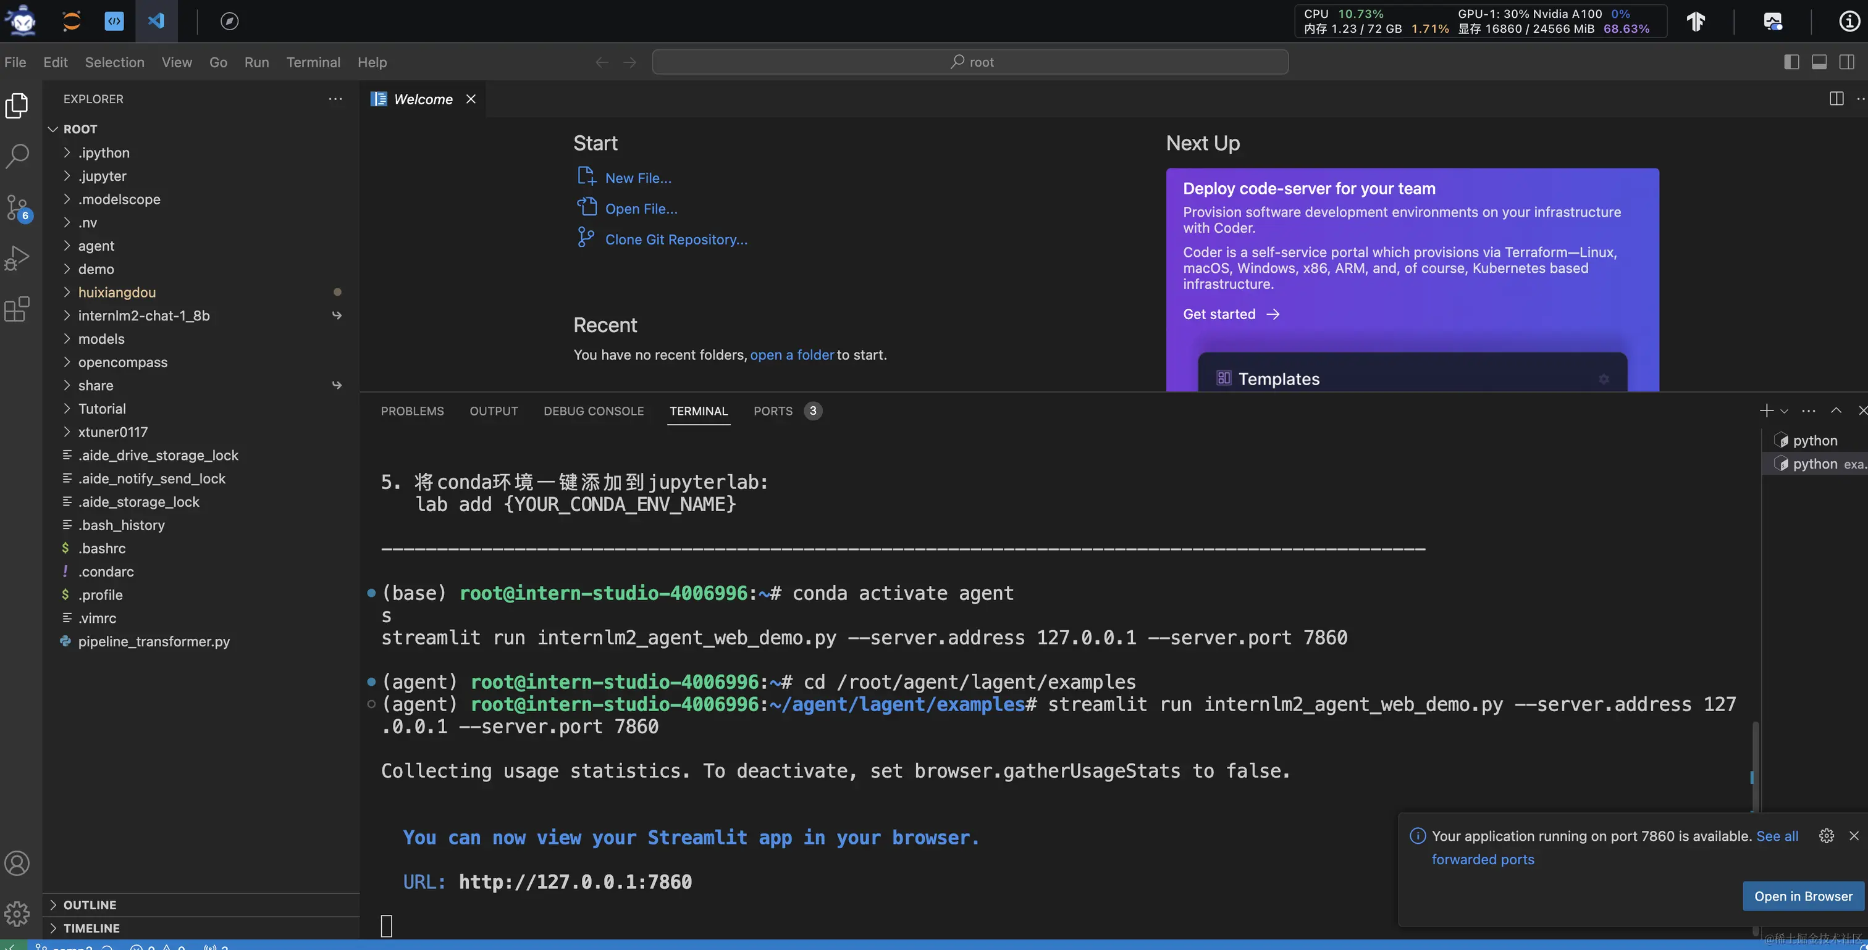Open Explorer views and more actions menu

point(335,99)
